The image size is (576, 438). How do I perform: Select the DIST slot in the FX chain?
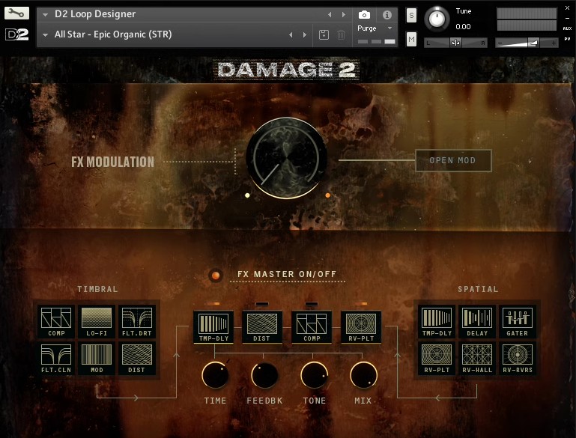[x=262, y=327]
